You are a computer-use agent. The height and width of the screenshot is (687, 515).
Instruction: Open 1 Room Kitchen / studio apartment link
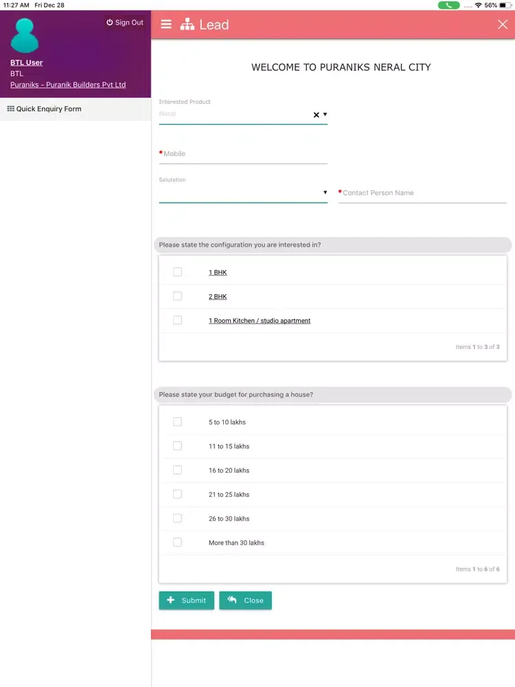point(260,321)
